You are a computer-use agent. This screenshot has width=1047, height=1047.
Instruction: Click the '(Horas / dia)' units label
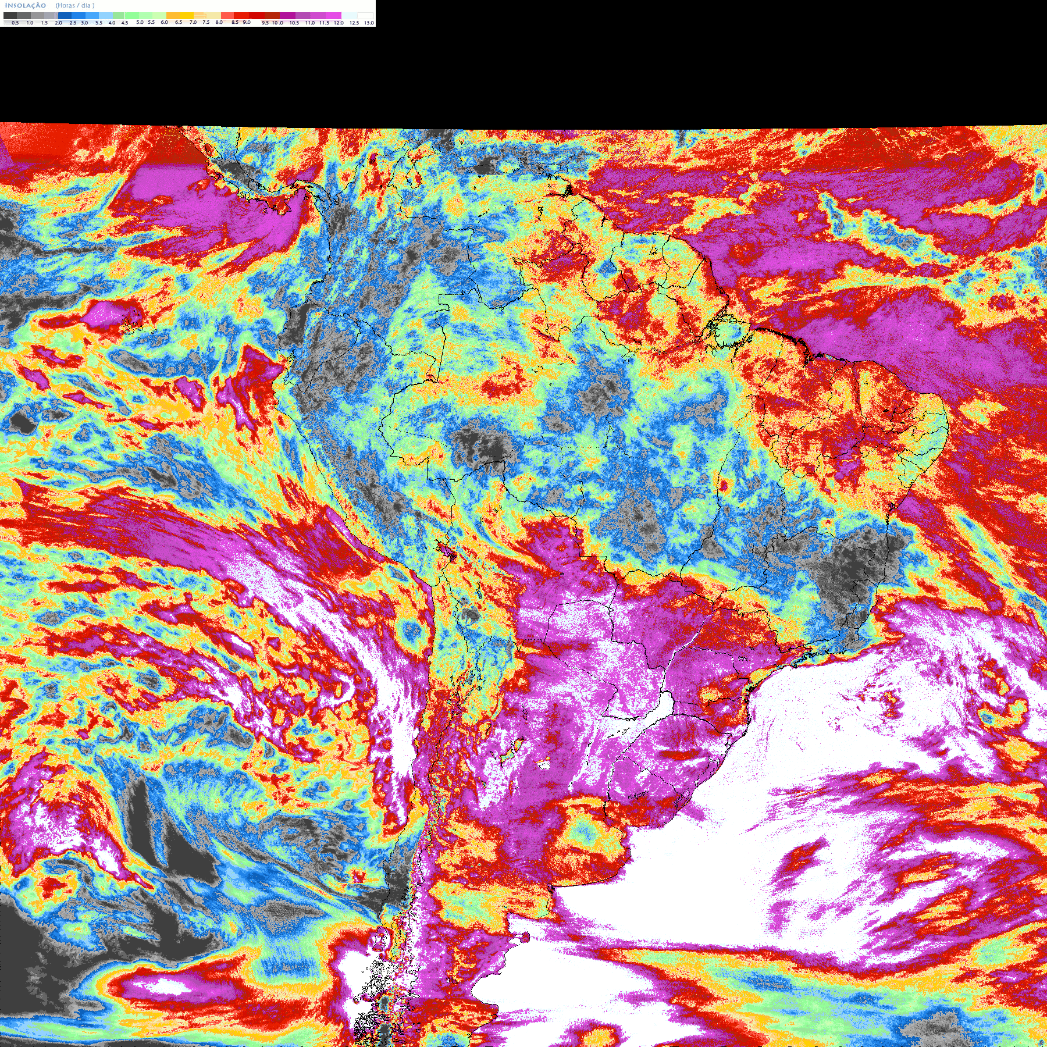pyautogui.click(x=75, y=5)
